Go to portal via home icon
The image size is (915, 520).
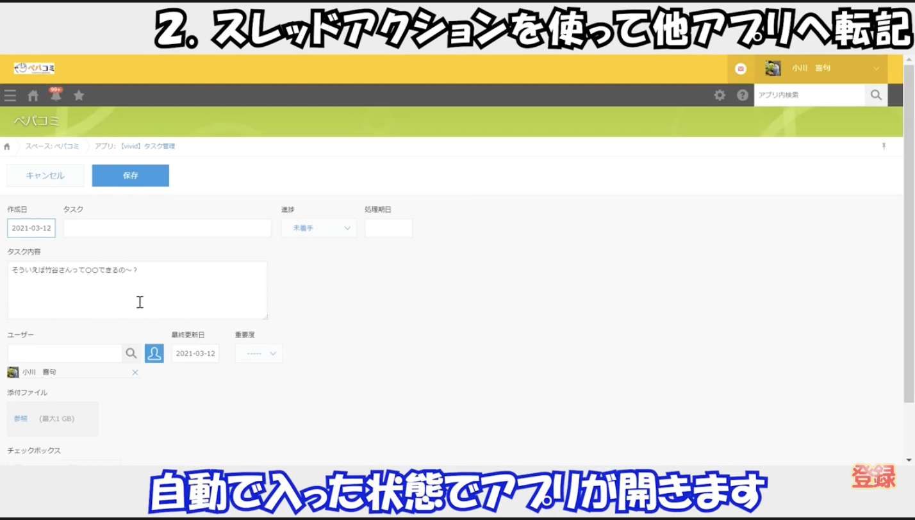click(x=33, y=95)
